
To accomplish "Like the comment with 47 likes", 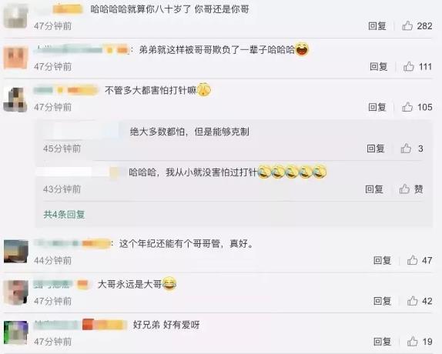I will pyautogui.click(x=413, y=260).
